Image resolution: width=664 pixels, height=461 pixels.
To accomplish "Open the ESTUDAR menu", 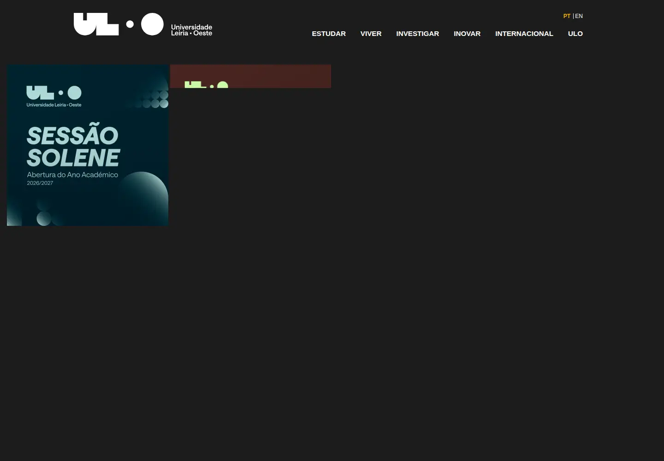I will (329, 34).
